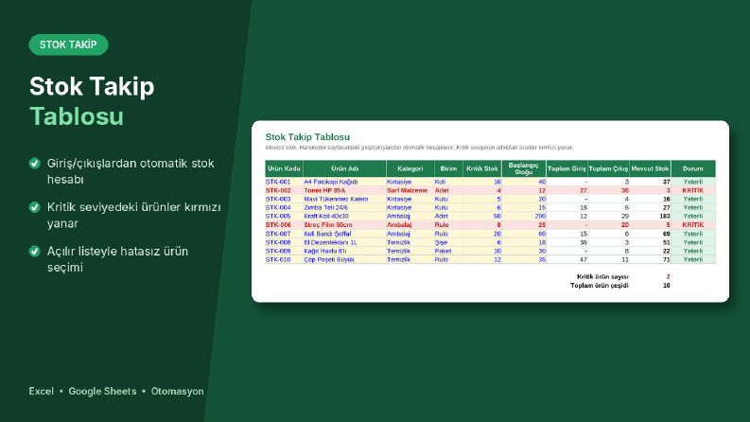Click the 'Koli Bandı Şeffaf' product name
The height and width of the screenshot is (422, 750).
click(327, 234)
